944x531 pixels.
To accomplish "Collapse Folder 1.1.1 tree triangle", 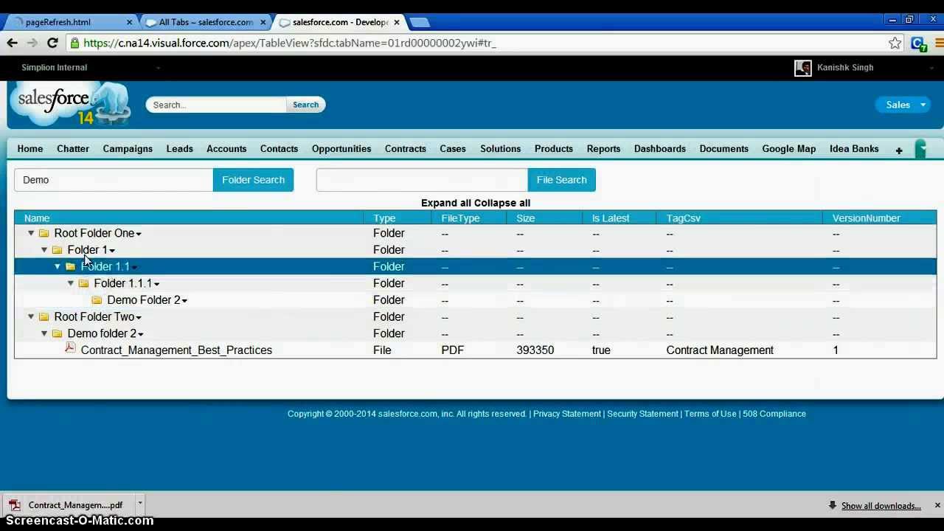I will click(x=71, y=283).
